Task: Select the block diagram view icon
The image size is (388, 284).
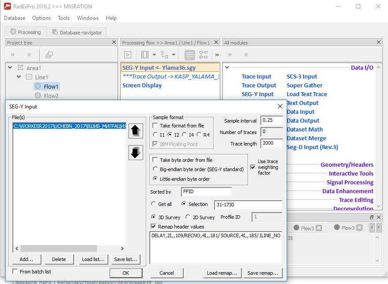Action: (203, 55)
